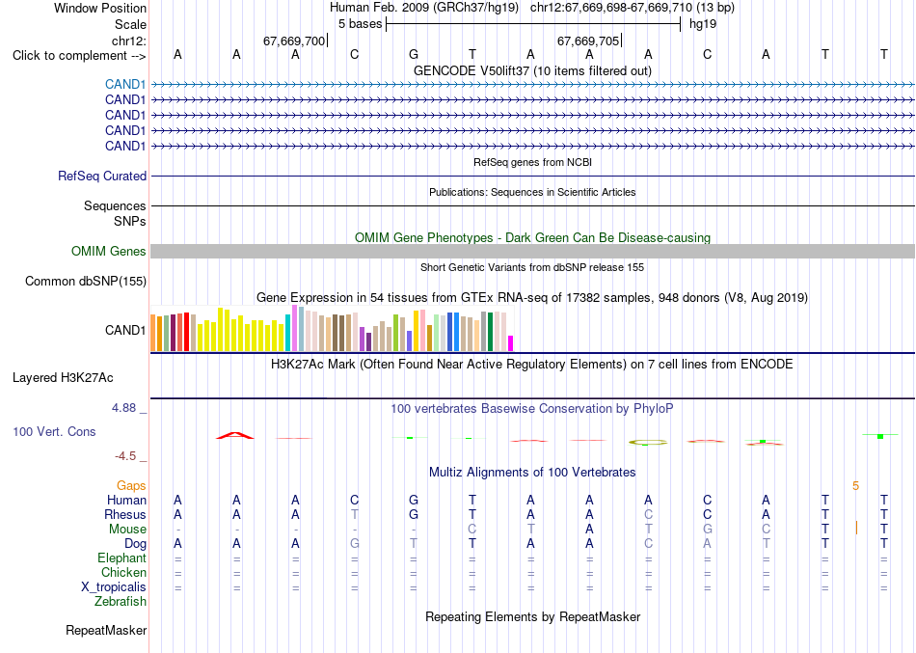Click the RepeatMasker track label
The width and height of the screenshot is (916, 653).
click(106, 631)
